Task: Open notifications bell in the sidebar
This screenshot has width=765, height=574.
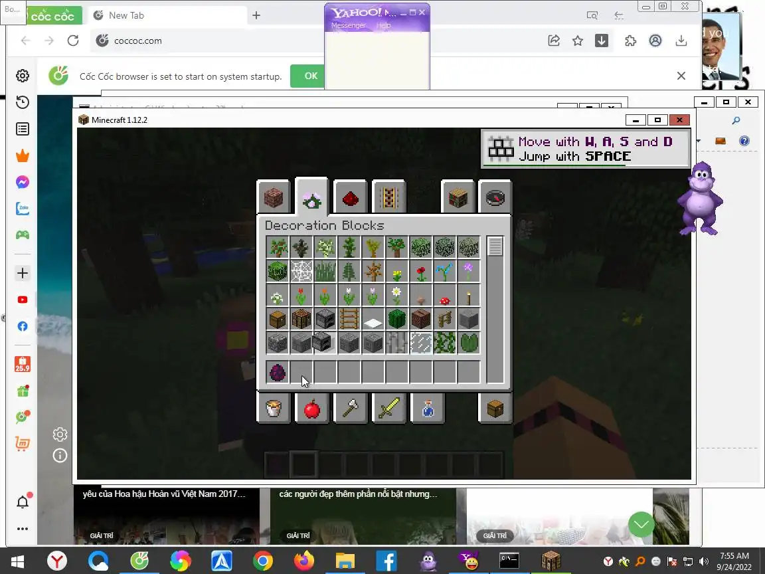Action: (x=23, y=502)
